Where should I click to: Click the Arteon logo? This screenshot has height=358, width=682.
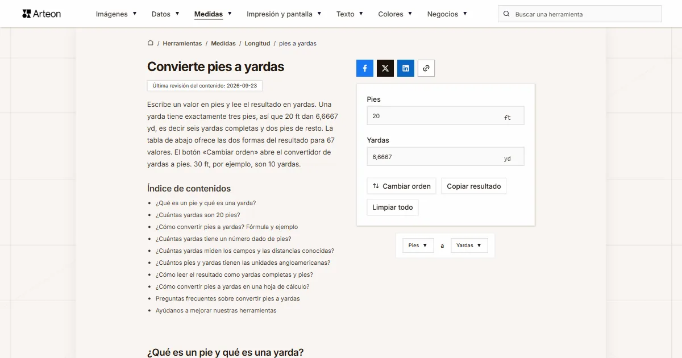tap(41, 14)
